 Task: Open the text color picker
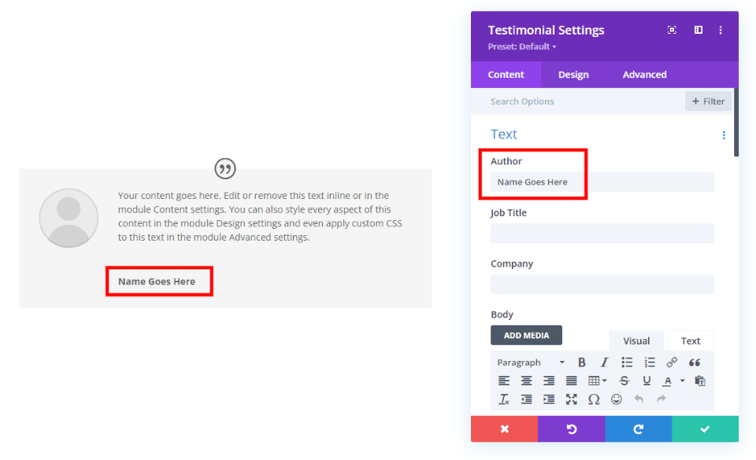[x=669, y=381]
